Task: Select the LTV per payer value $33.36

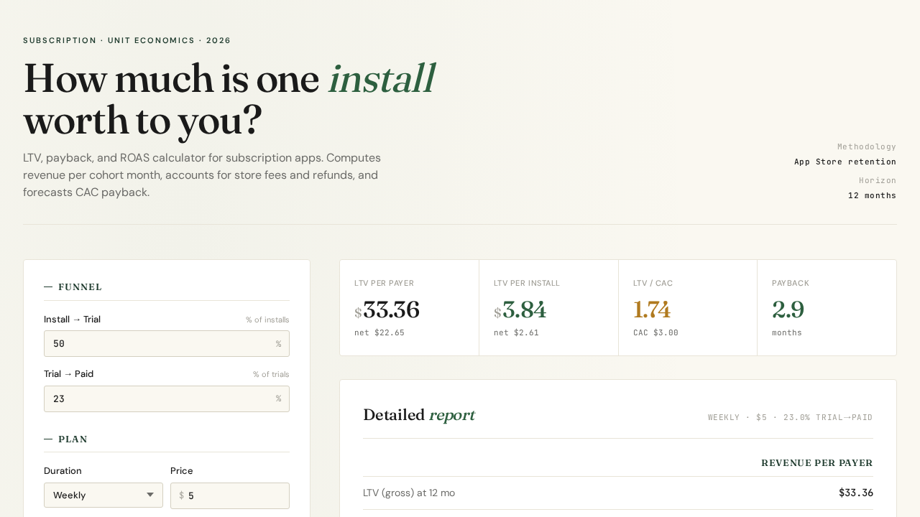Action: pos(387,310)
